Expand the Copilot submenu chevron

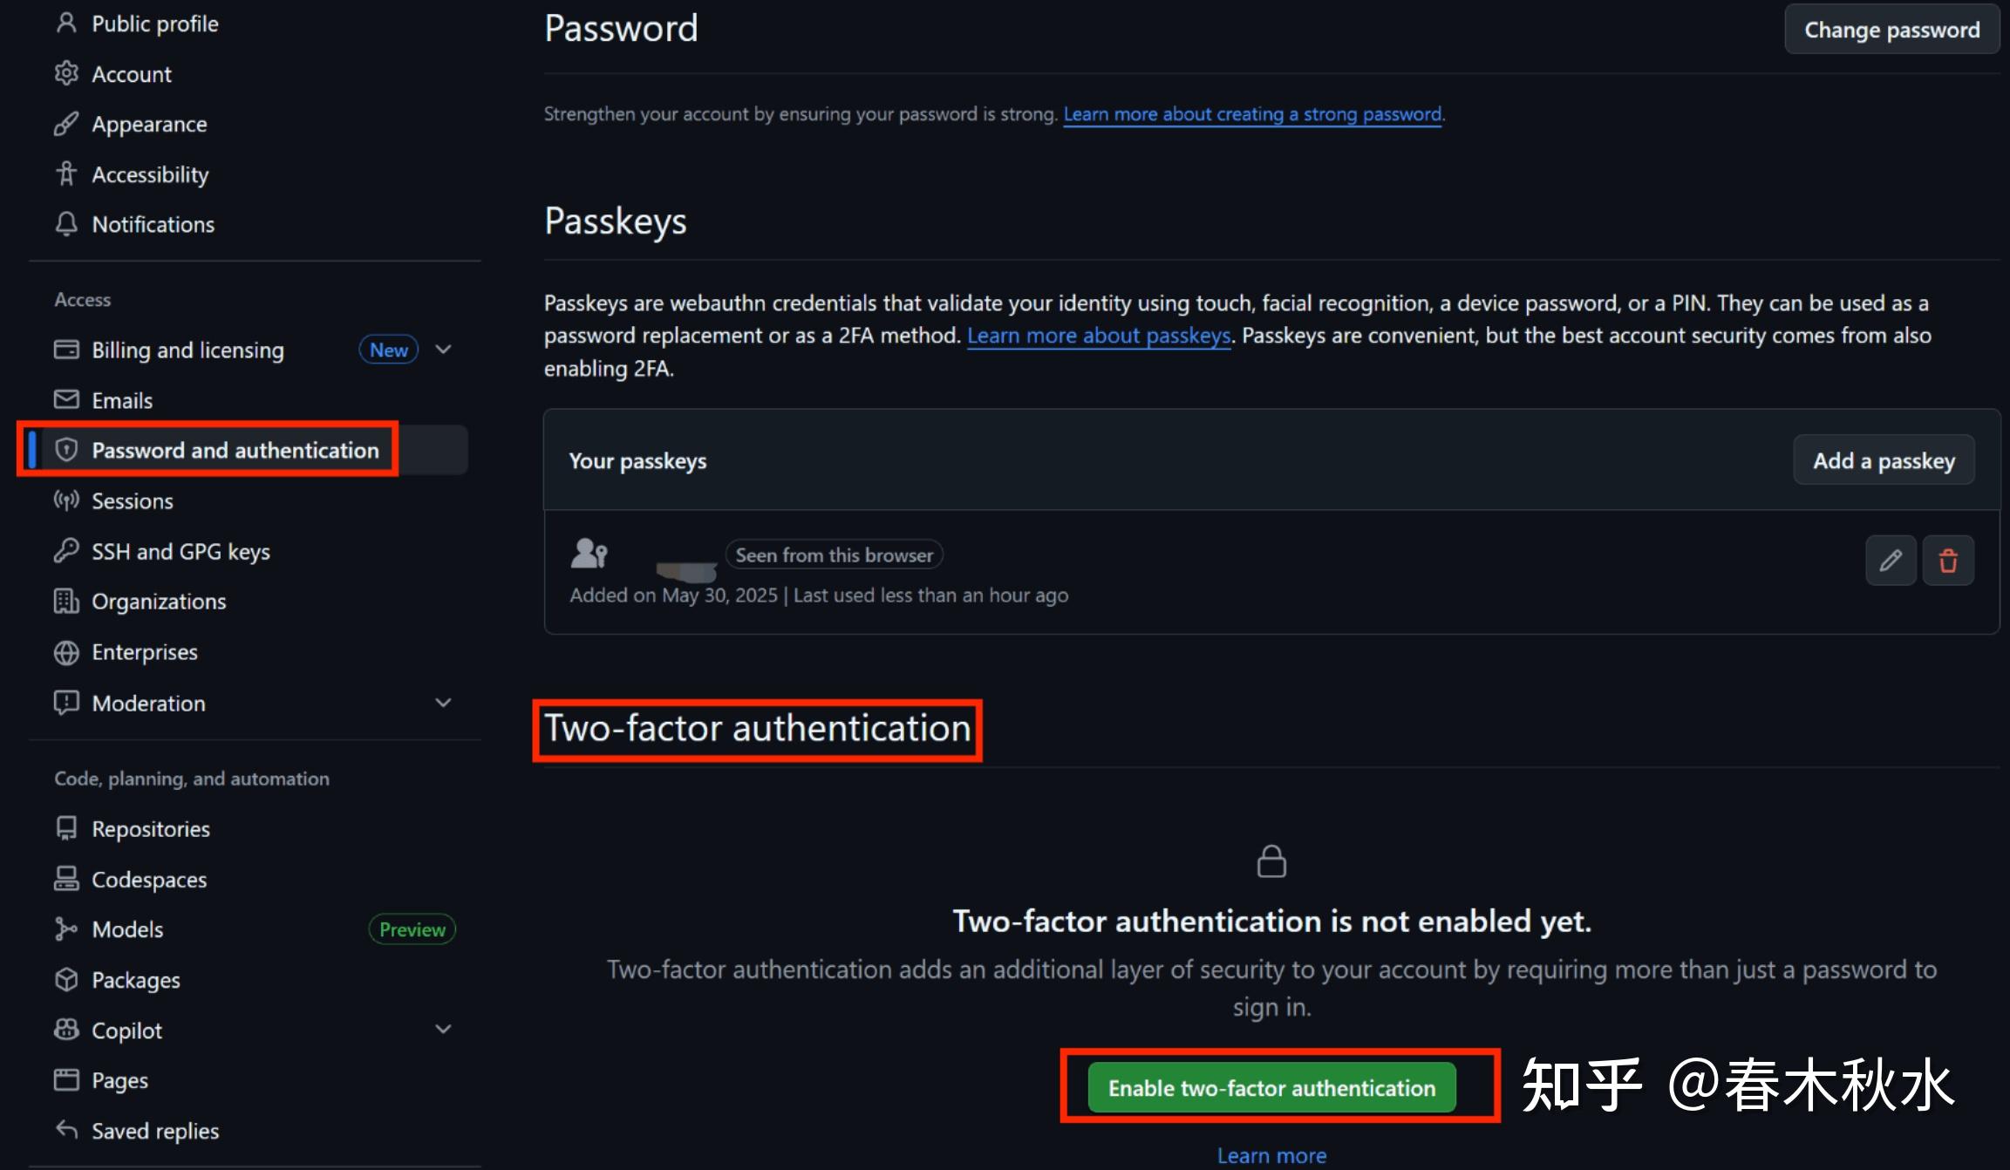443,1030
